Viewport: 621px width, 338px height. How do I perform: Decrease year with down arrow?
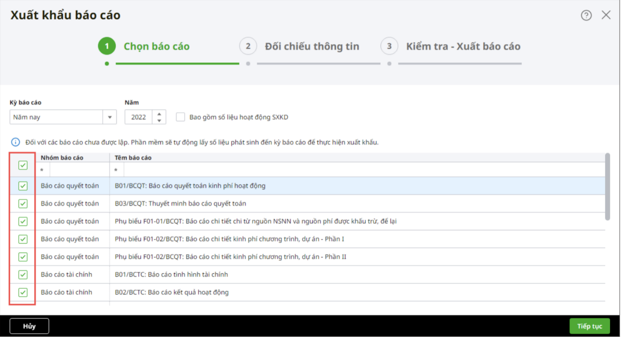[x=159, y=120]
